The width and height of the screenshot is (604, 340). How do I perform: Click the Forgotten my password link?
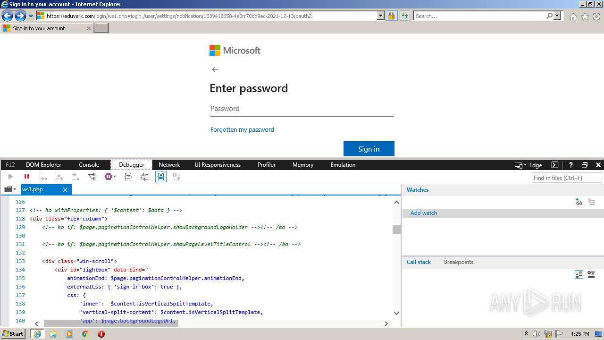coord(242,129)
